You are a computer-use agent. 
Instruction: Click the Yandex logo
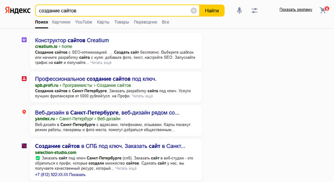pos(18,10)
